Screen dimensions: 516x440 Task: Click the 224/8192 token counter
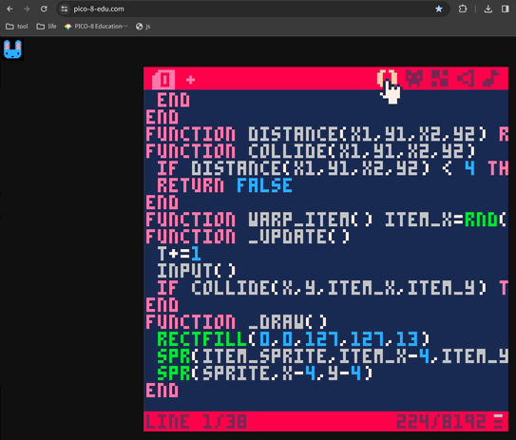pos(441,421)
